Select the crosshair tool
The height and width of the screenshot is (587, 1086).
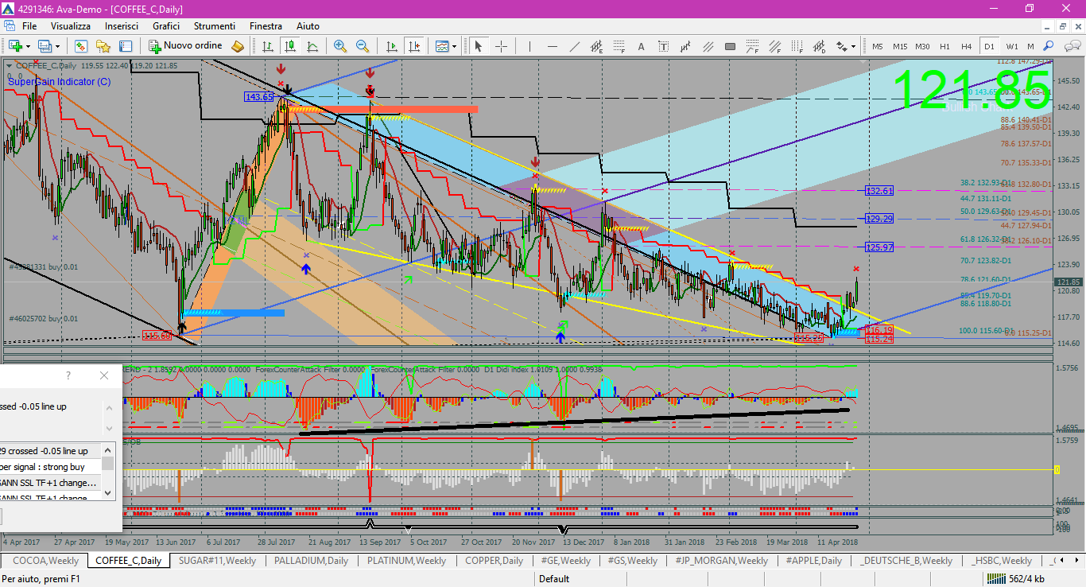click(x=501, y=46)
